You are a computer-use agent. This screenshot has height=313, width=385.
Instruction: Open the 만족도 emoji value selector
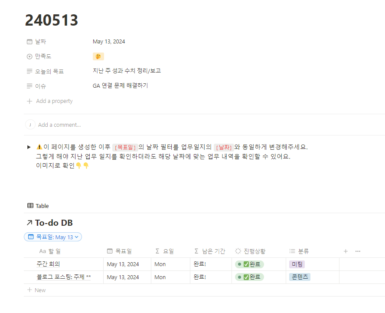[x=98, y=56]
